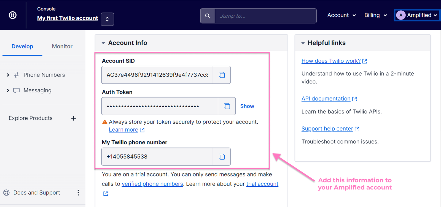Copy the Twilio phone number
This screenshot has width=441, height=207.
(222, 157)
